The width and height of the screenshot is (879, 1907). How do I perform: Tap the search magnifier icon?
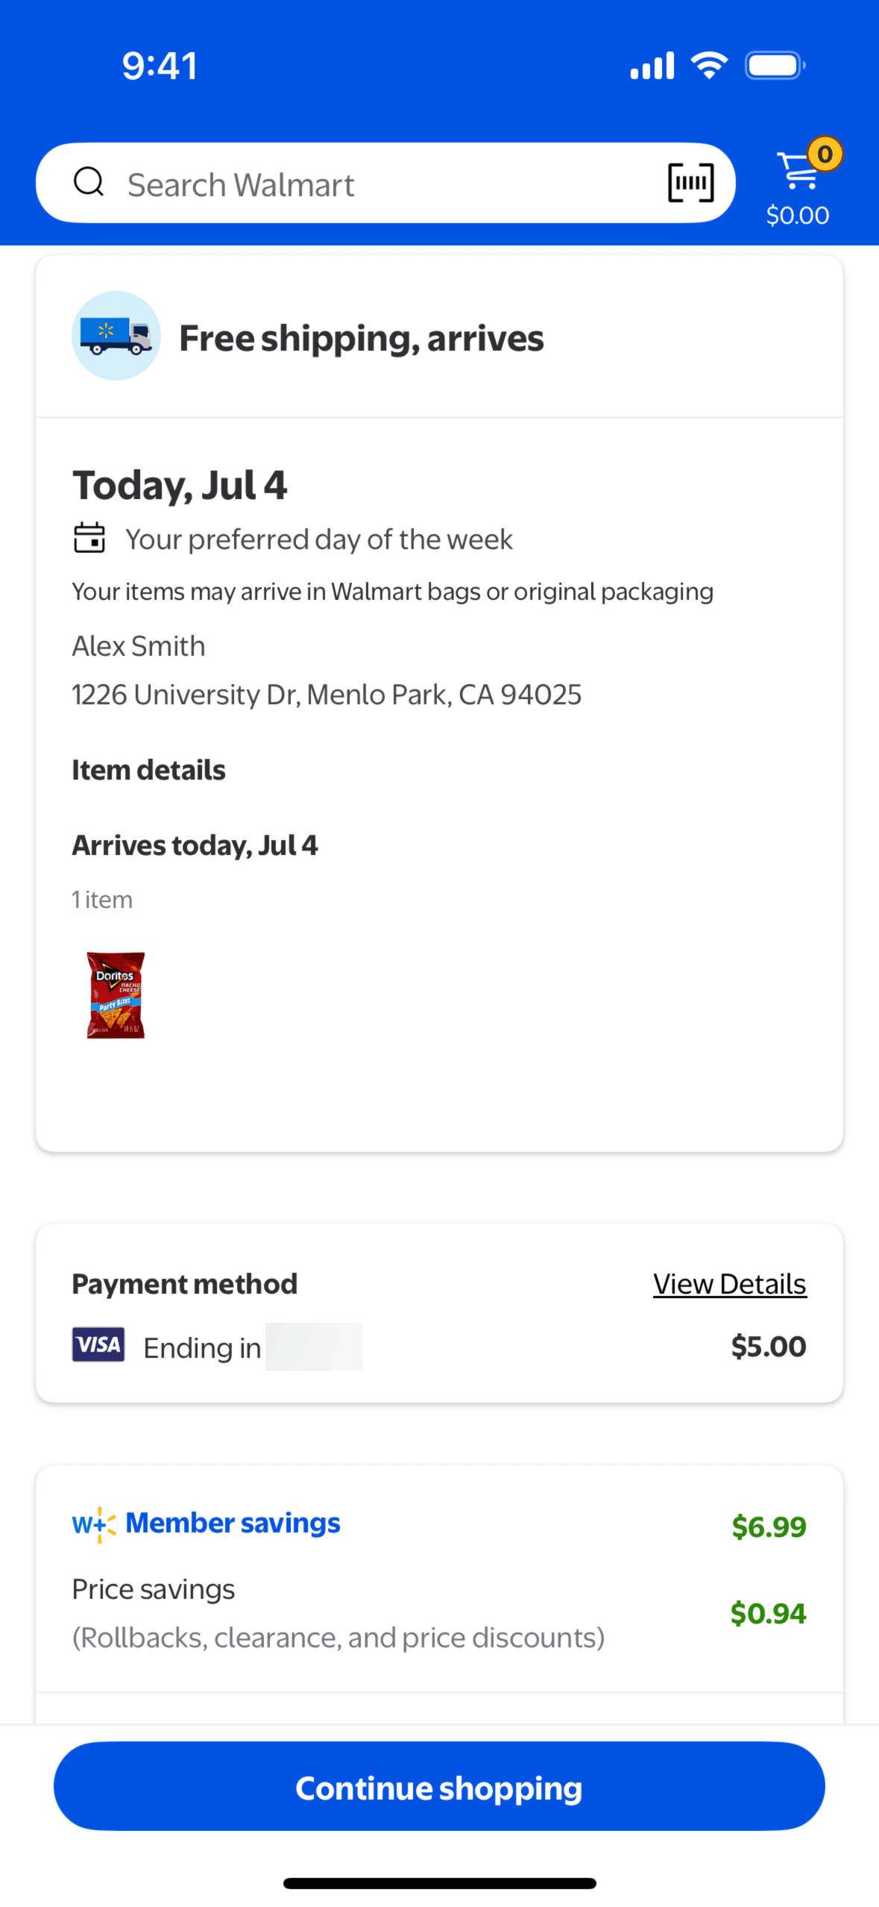pyautogui.click(x=89, y=182)
